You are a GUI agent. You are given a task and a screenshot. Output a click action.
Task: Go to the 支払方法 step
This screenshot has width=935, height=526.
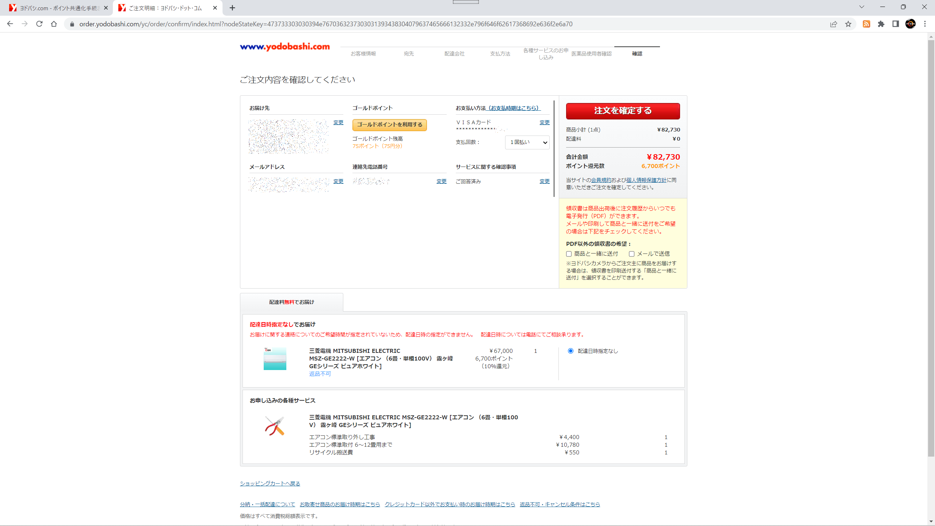click(500, 54)
